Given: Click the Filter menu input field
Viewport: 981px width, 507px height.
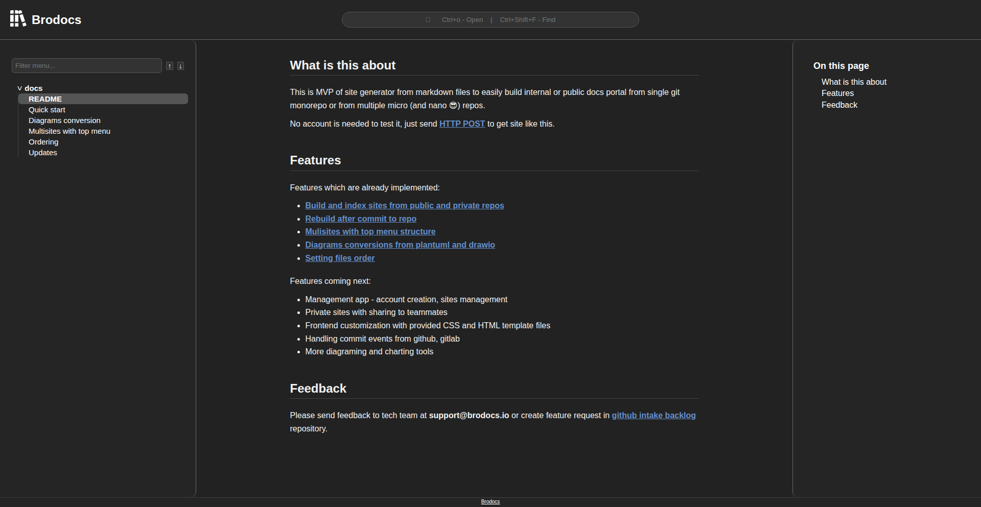Looking at the screenshot, I should coord(86,65).
